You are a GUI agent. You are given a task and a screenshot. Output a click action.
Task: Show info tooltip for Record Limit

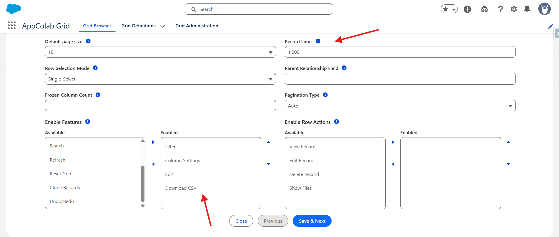click(318, 41)
